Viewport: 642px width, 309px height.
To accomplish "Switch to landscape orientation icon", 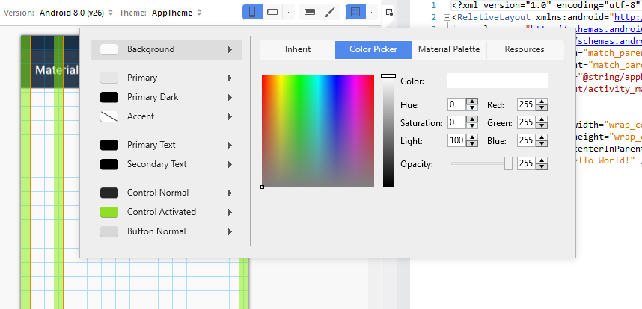I will pyautogui.click(x=272, y=13).
